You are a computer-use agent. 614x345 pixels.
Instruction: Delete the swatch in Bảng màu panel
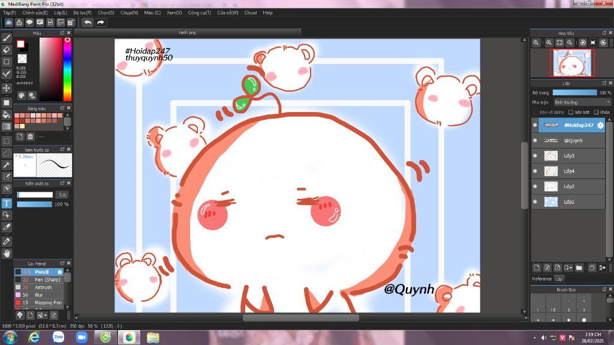[30, 137]
